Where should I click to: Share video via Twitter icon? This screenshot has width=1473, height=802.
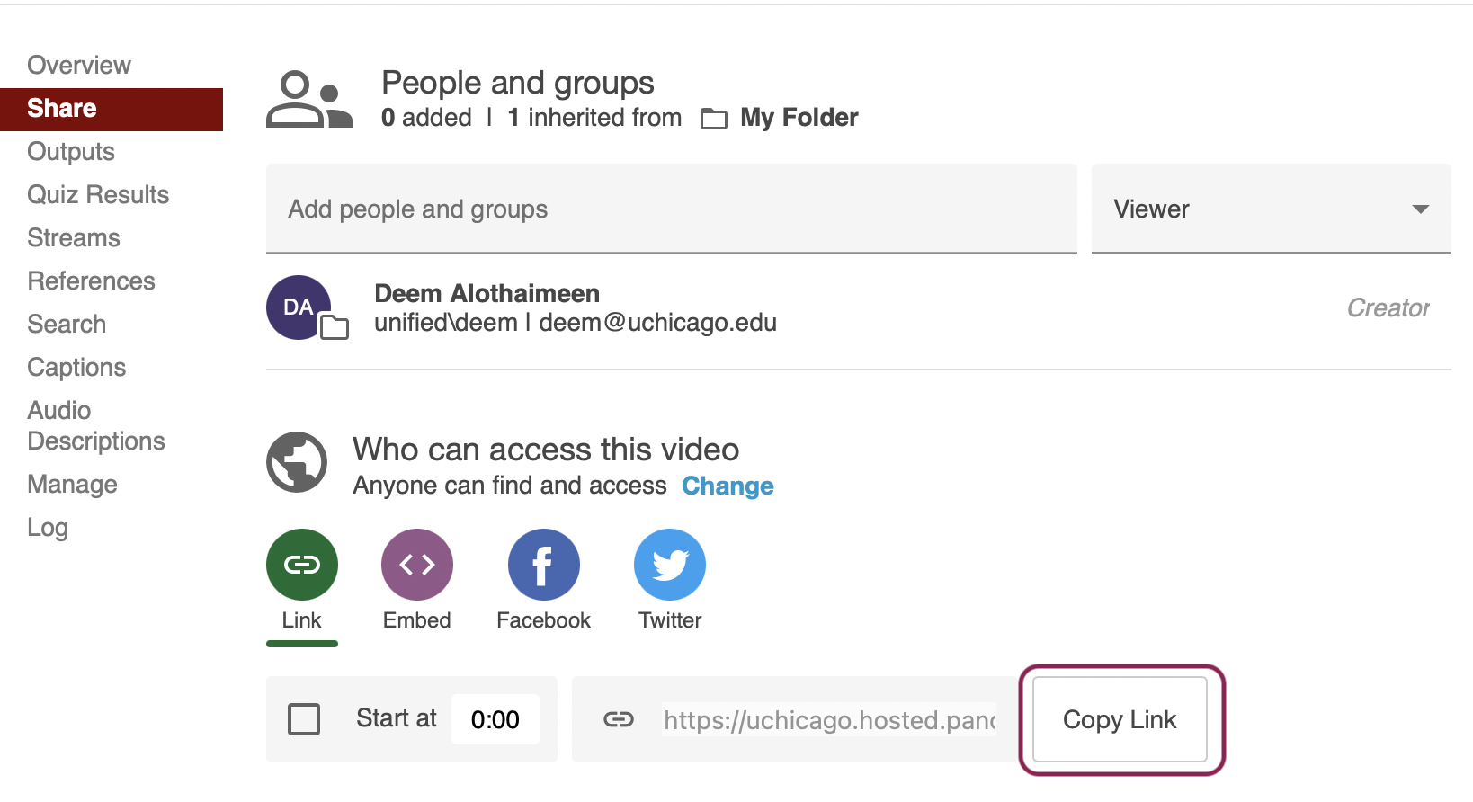tap(670, 565)
